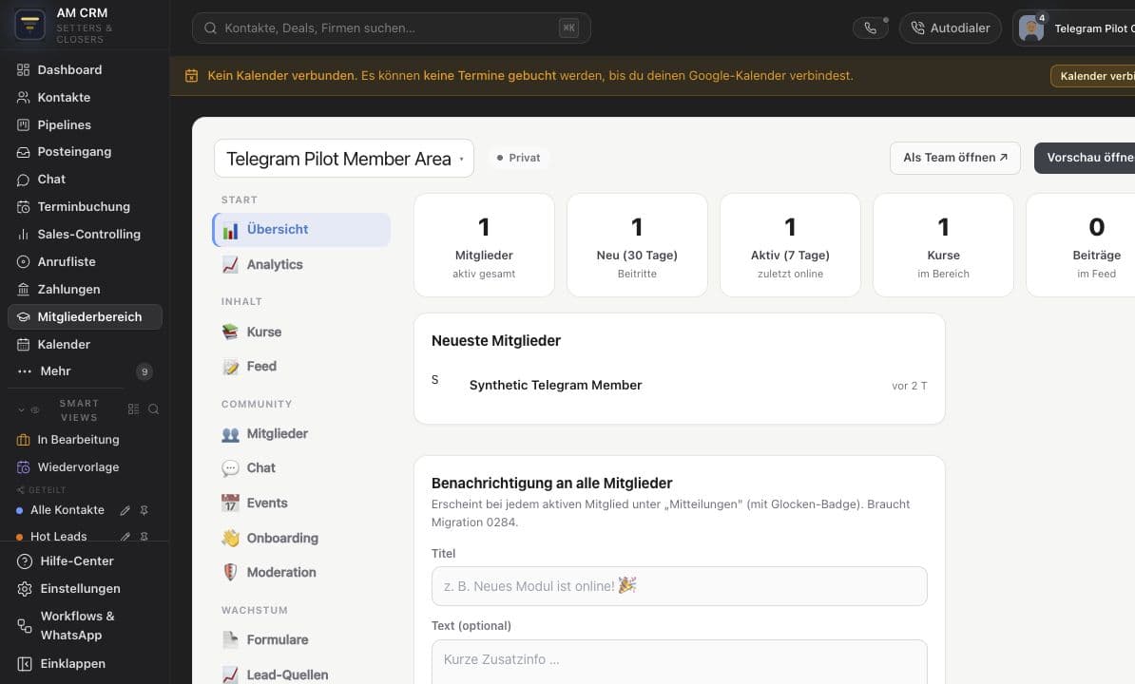Open Chat bubble icon in main sidebar
Screen dimensions: 1135x684
coord(23,180)
